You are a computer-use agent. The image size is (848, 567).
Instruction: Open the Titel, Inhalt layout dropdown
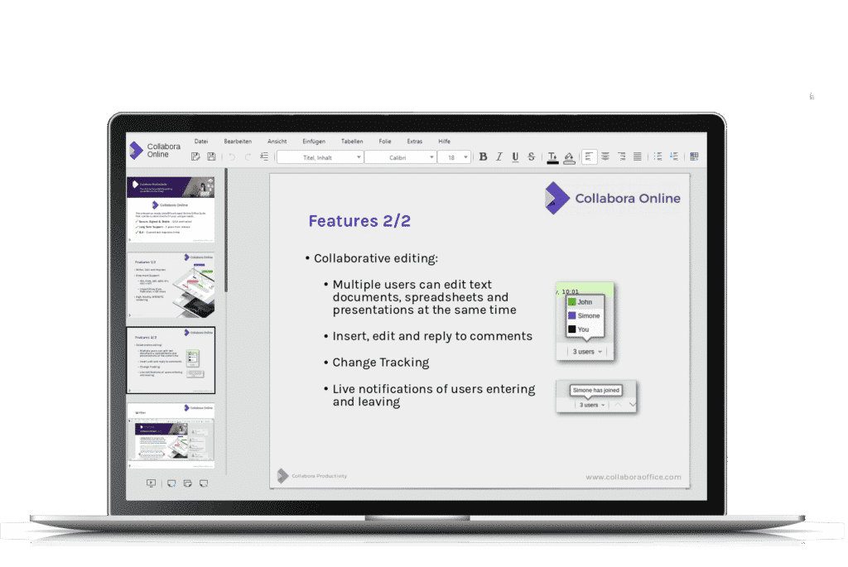[x=320, y=157]
